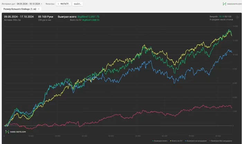
Task: Click the Hand2Note logo at top right
Action: click(232, 4)
